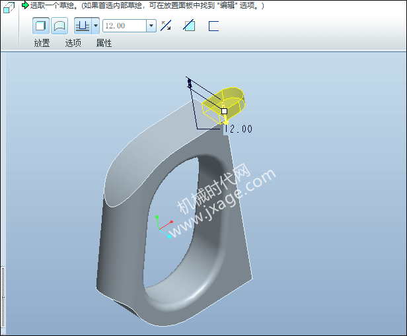407x336 pixels.
Task: Select the extrude as solid icon
Action: (41, 26)
